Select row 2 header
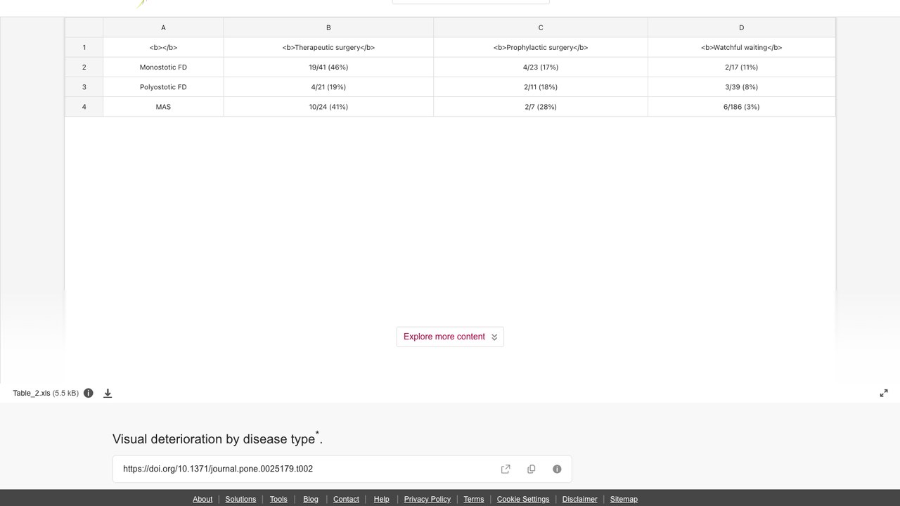Image resolution: width=900 pixels, height=506 pixels. click(84, 67)
